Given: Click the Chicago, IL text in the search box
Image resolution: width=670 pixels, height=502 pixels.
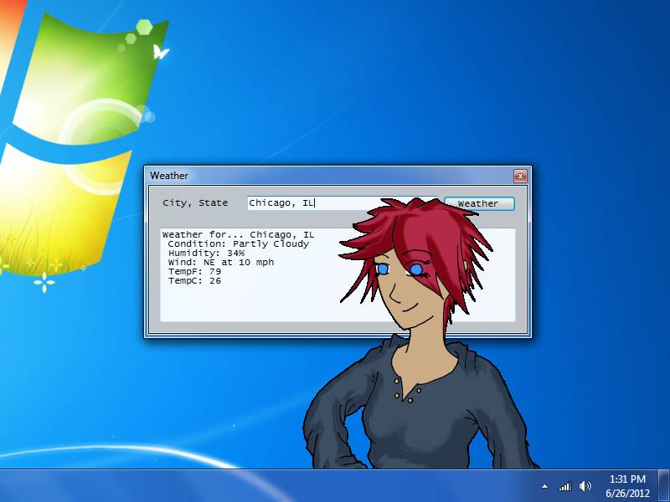Looking at the screenshot, I should point(282,202).
